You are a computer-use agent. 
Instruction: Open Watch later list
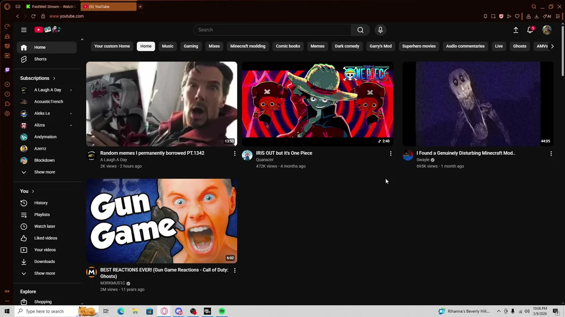[46, 226]
